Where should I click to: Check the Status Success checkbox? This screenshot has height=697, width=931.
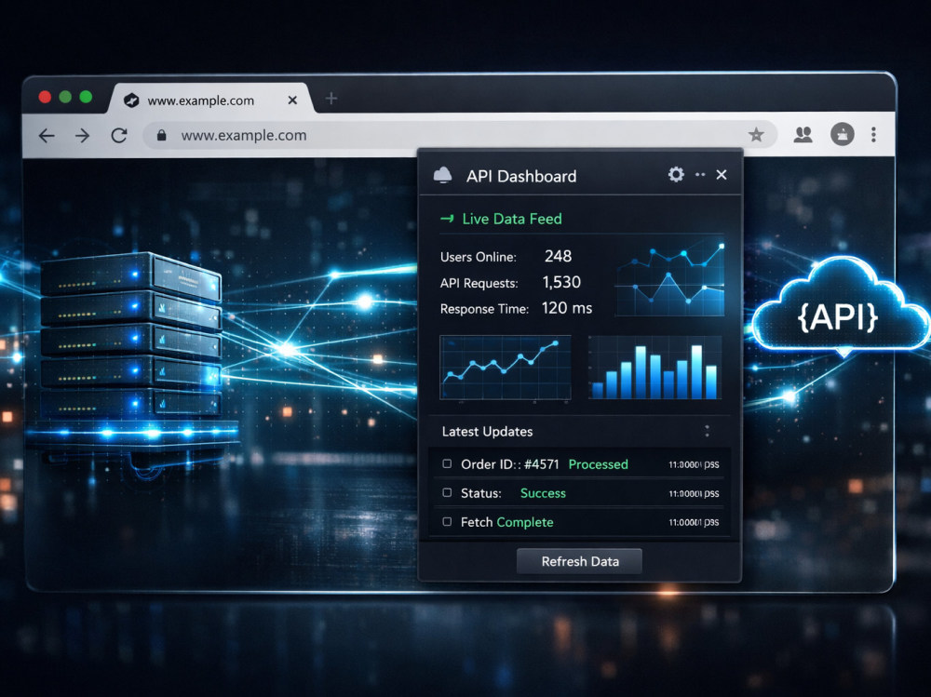(447, 493)
